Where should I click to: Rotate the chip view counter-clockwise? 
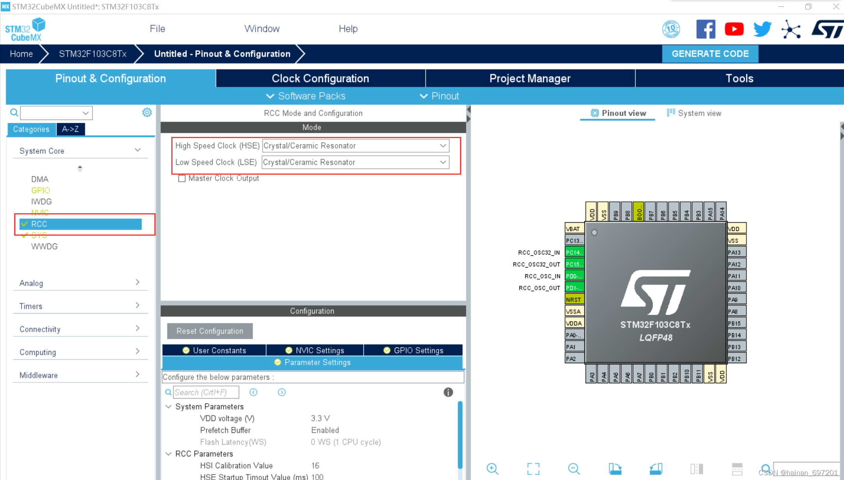click(x=656, y=469)
